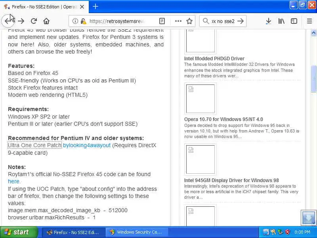Follow the 'here' link in Notes
This screenshot has width=317, height=238.
14,181
